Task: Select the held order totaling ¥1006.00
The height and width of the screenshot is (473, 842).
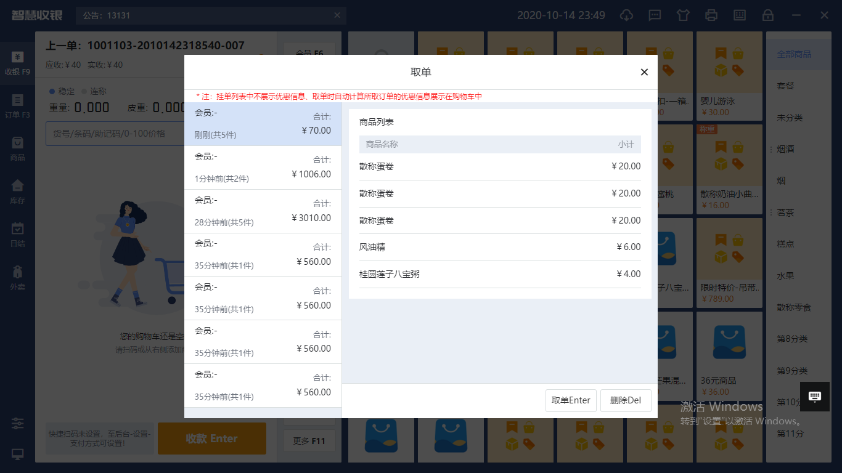Action: (263, 168)
